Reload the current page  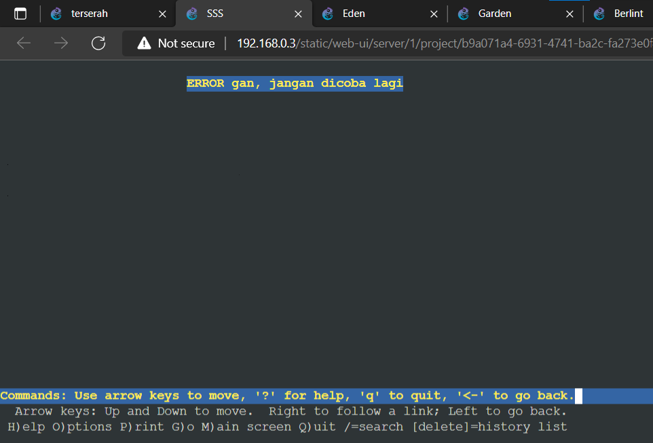tap(98, 43)
